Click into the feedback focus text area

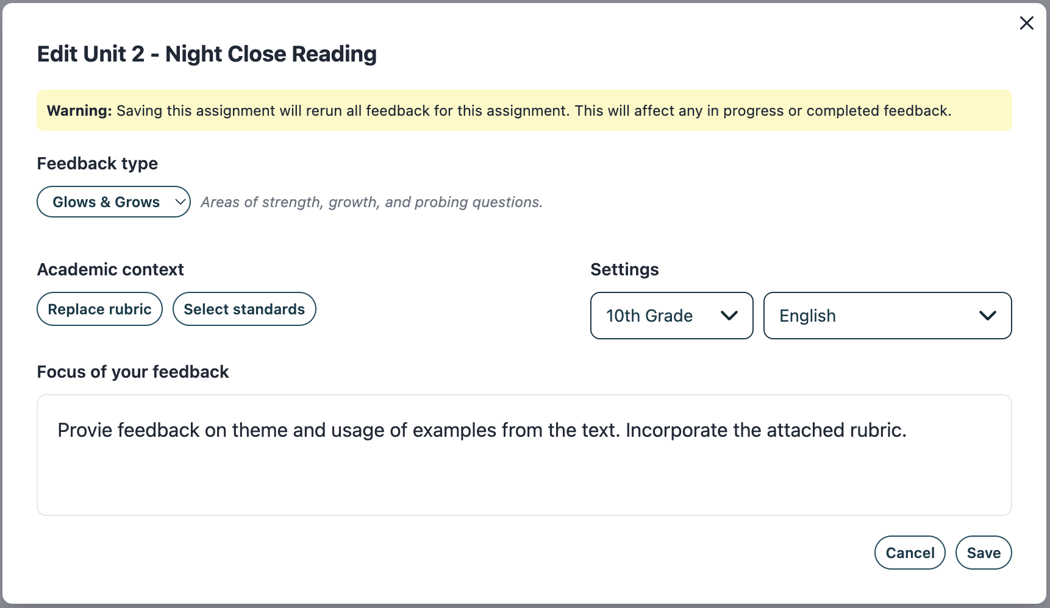[x=524, y=475]
